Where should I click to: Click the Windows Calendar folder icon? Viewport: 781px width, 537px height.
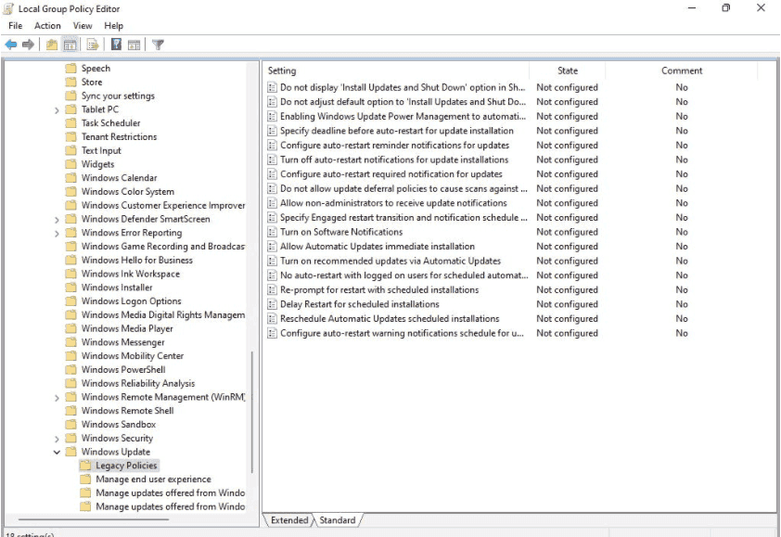click(71, 178)
